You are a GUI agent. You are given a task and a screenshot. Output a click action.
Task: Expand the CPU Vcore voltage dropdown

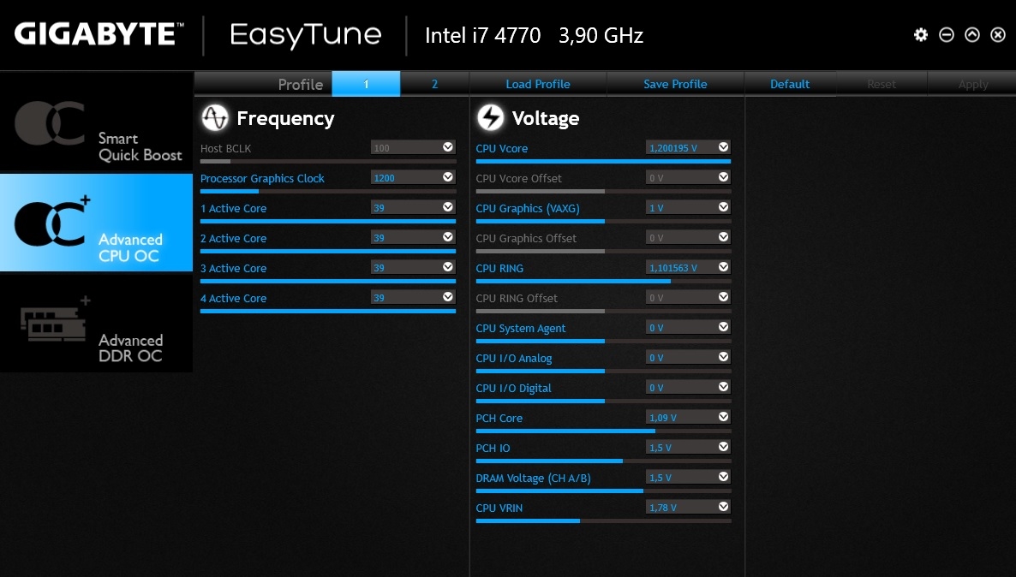(x=724, y=147)
